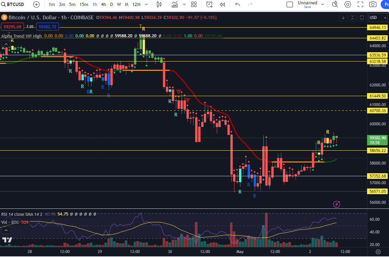The width and height of the screenshot is (389, 257).
Task: Click the 58656.22 price level label
Action: pyautogui.click(x=378, y=151)
